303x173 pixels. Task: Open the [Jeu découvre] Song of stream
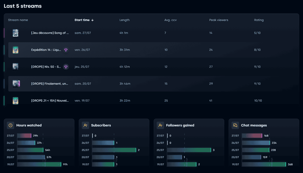(50, 33)
